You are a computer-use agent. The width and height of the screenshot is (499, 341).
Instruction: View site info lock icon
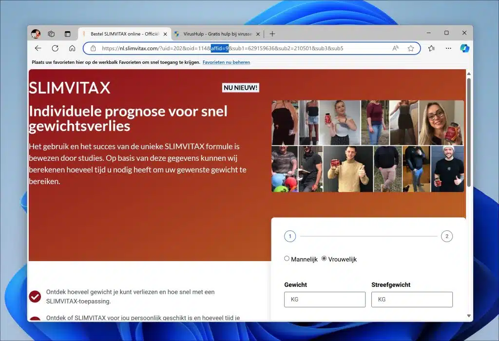click(93, 48)
